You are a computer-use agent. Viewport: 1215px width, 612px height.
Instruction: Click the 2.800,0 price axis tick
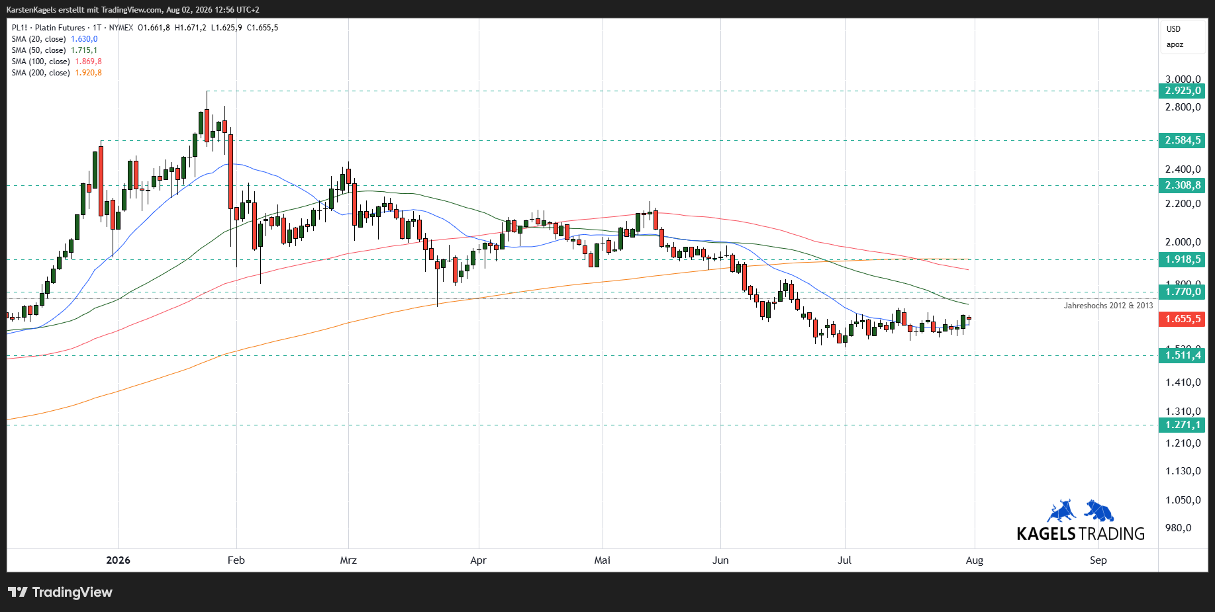pos(1183,107)
